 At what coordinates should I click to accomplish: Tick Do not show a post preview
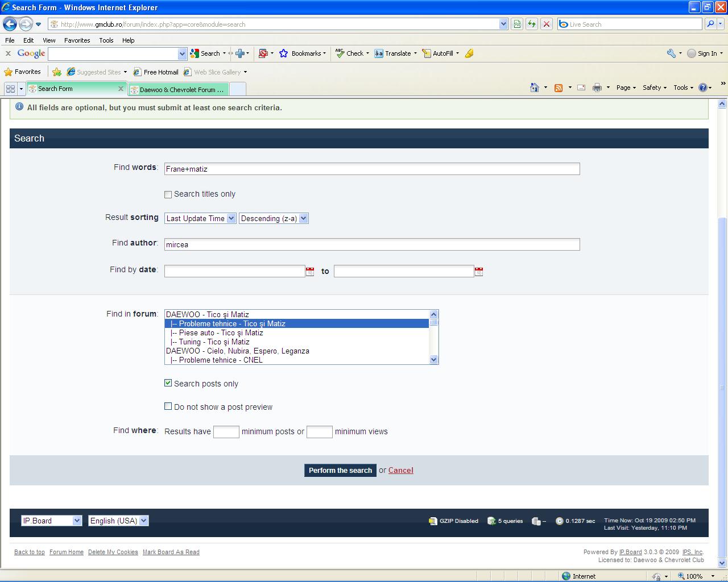(168, 406)
